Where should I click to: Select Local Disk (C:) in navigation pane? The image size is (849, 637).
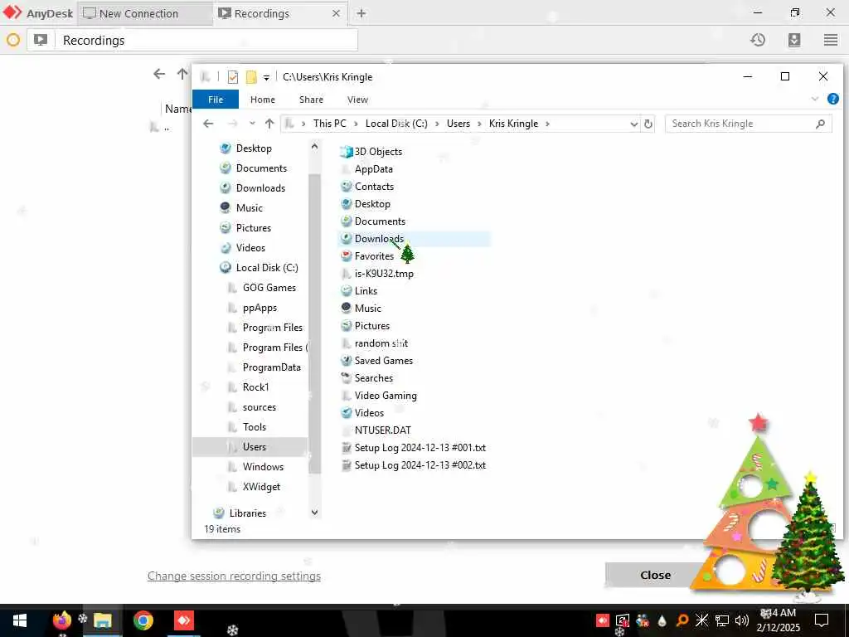[267, 268]
